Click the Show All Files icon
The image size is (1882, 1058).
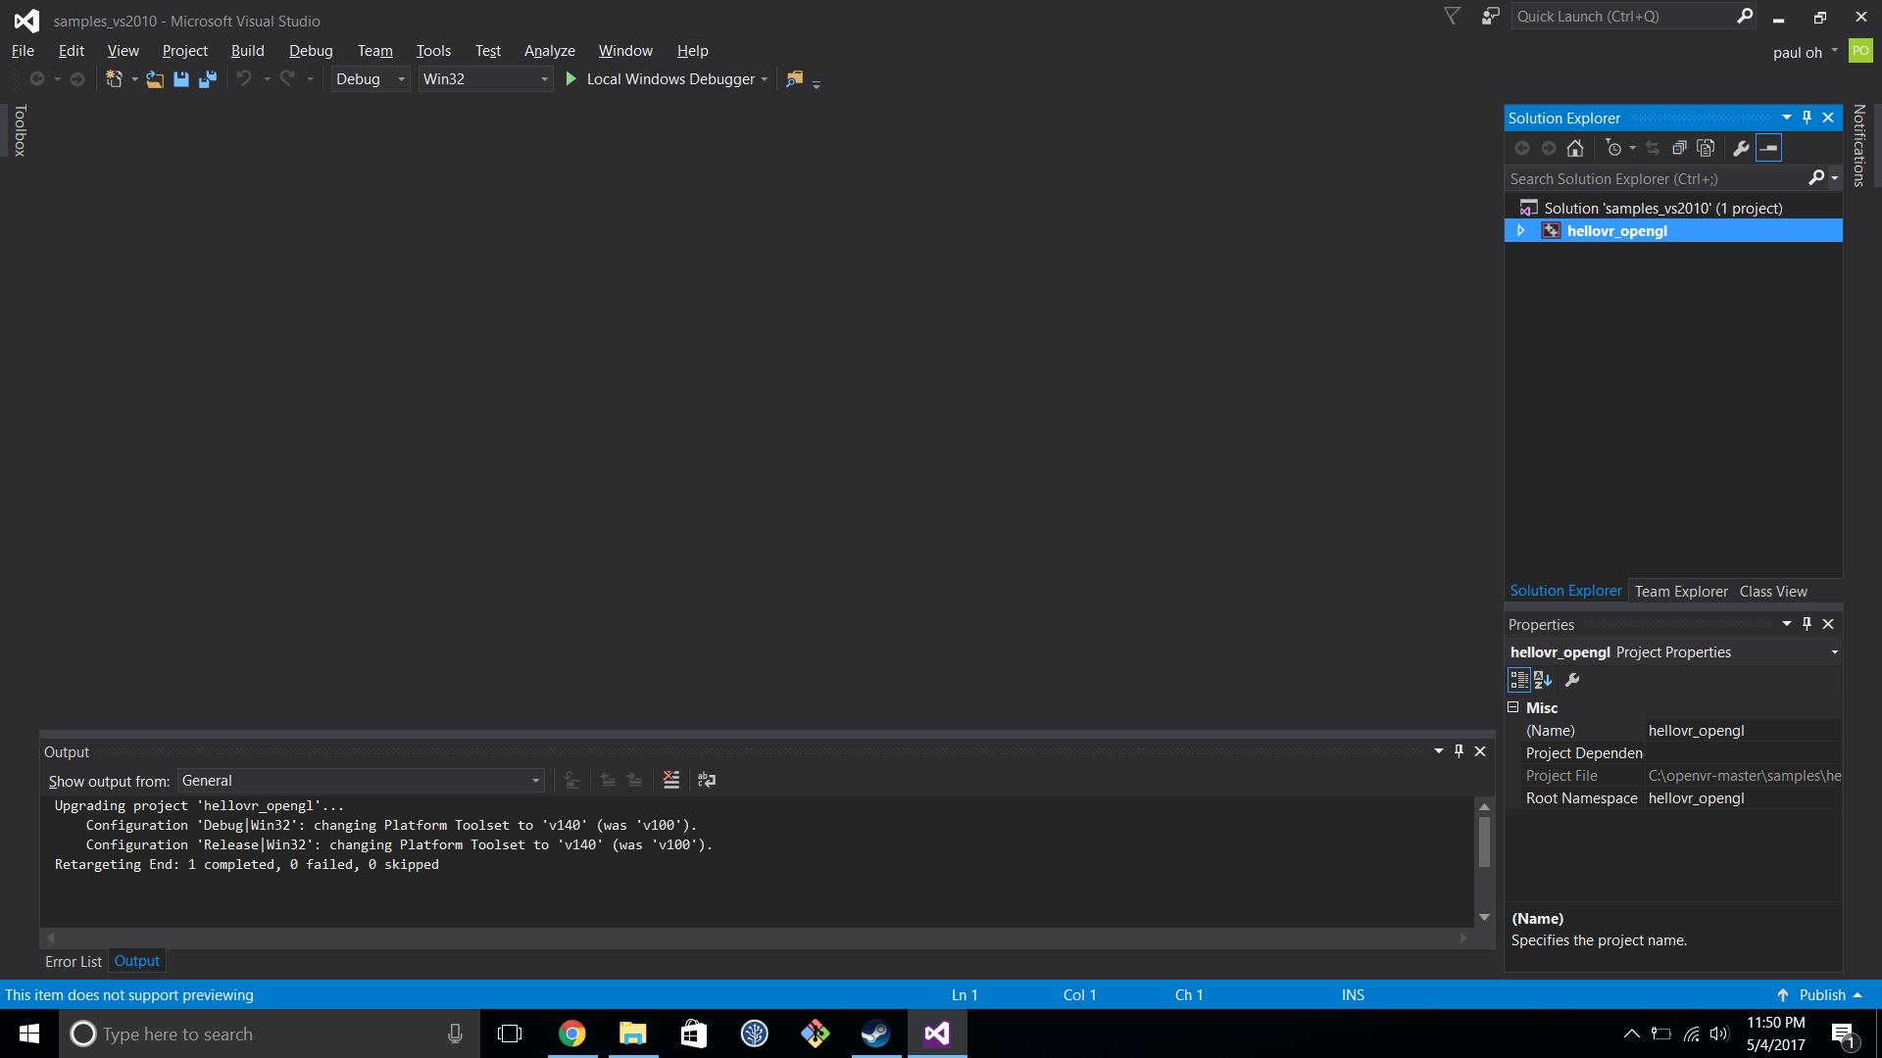1706,148
